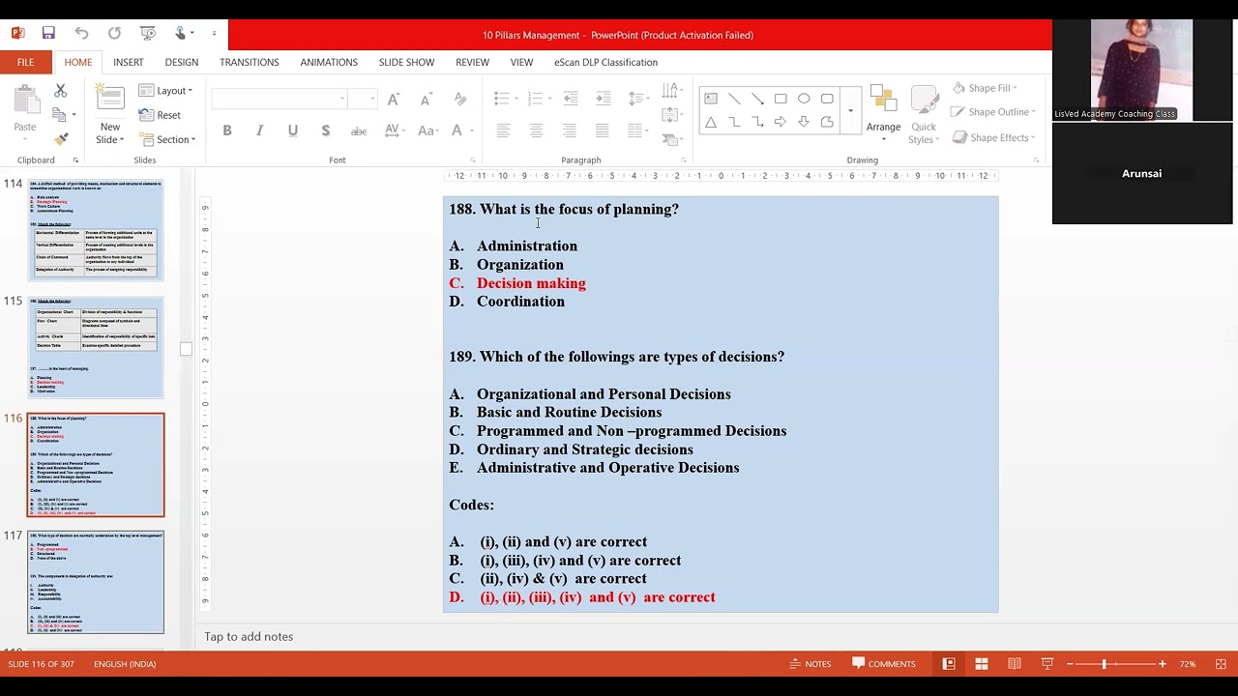Image resolution: width=1238 pixels, height=696 pixels.
Task: Click the Increase Font Size icon
Action: click(x=393, y=100)
